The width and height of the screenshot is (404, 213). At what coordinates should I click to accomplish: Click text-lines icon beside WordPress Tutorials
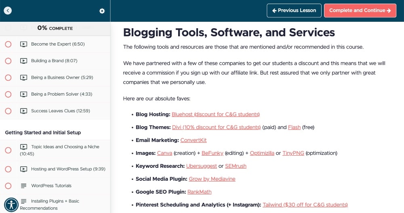tap(23, 186)
